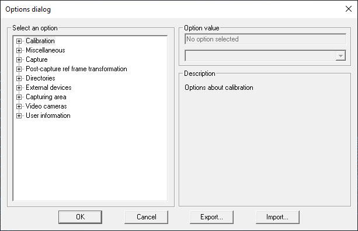Click the OK button
This screenshot has height=231, width=358.
click(80, 217)
